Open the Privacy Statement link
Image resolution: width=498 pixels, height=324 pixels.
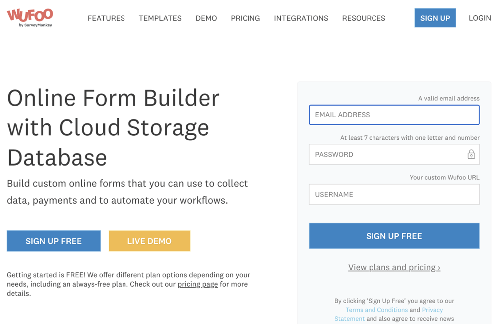pyautogui.click(x=349, y=319)
